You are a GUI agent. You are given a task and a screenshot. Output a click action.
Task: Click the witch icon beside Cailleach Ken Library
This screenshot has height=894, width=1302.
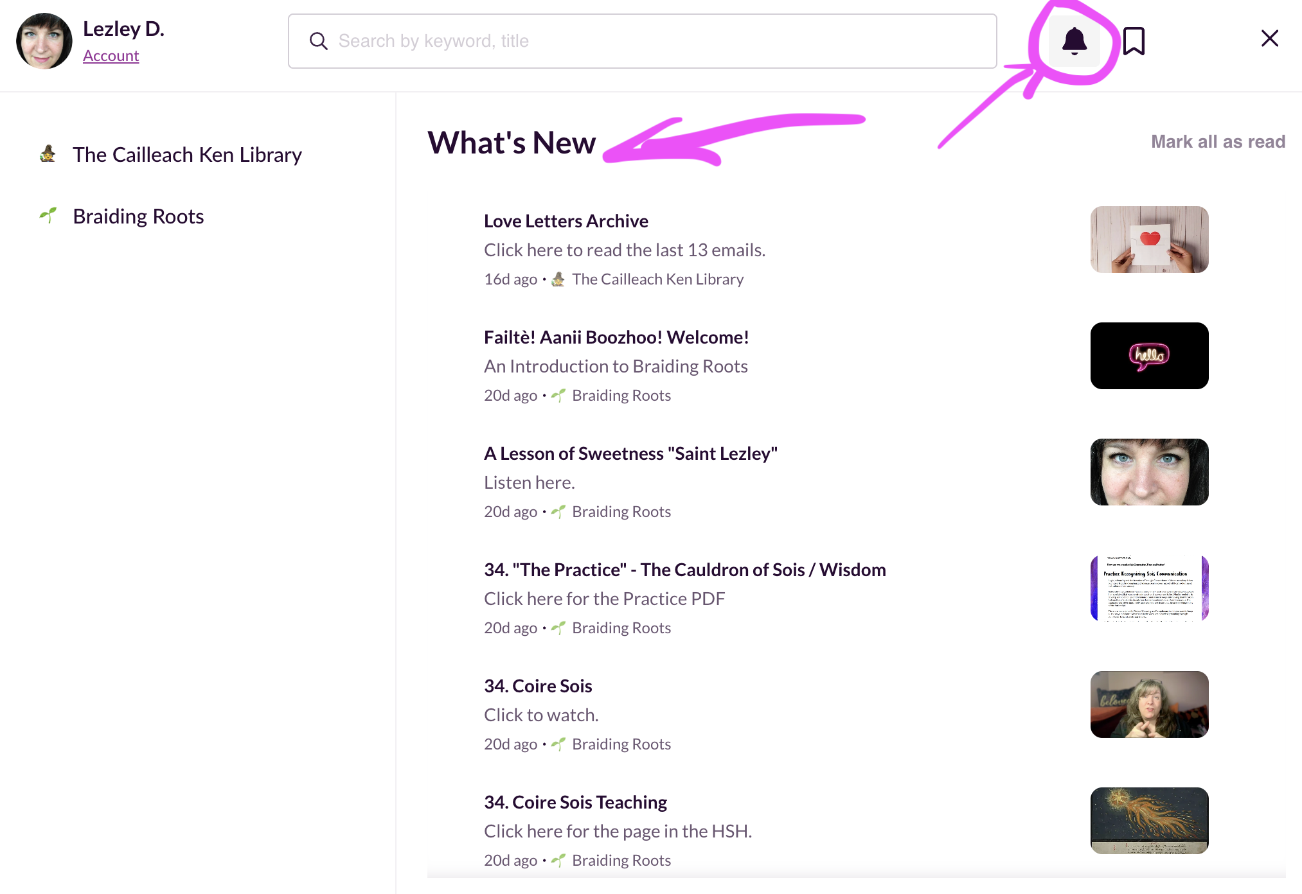48,154
